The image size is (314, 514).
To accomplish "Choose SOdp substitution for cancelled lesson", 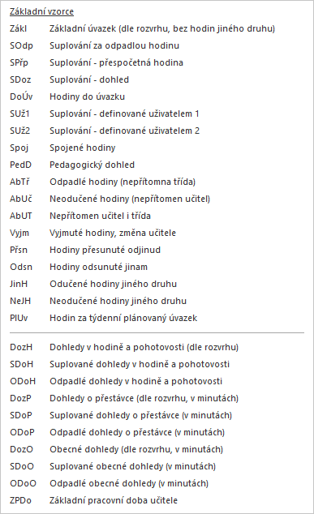I will coord(94,45).
